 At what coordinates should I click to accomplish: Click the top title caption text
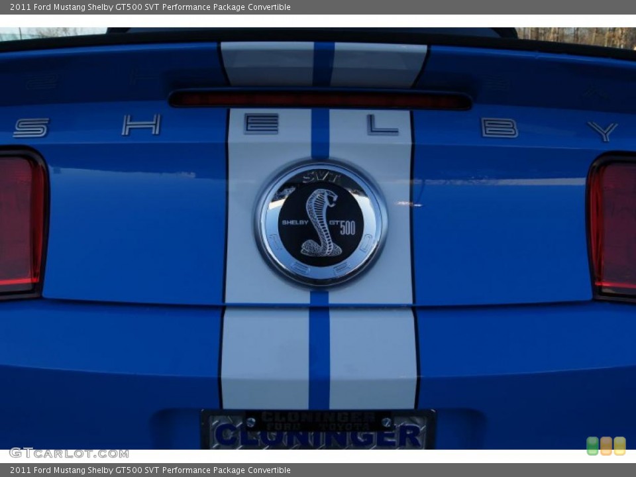coord(150,7)
